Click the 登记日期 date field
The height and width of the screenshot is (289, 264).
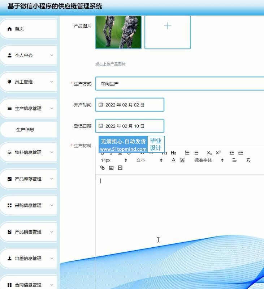point(130,126)
